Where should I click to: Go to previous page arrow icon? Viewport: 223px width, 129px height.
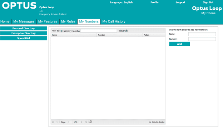click(x=57, y=122)
